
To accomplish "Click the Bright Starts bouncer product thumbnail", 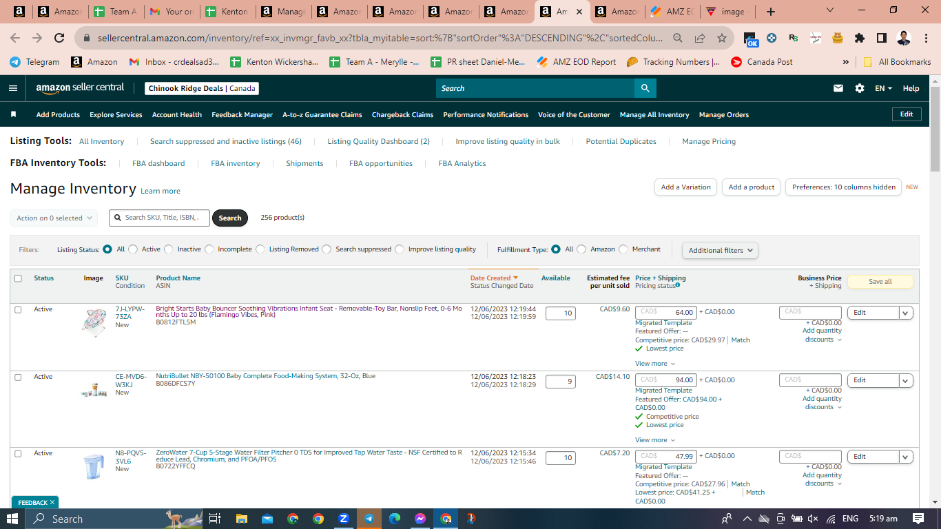I will [94, 323].
